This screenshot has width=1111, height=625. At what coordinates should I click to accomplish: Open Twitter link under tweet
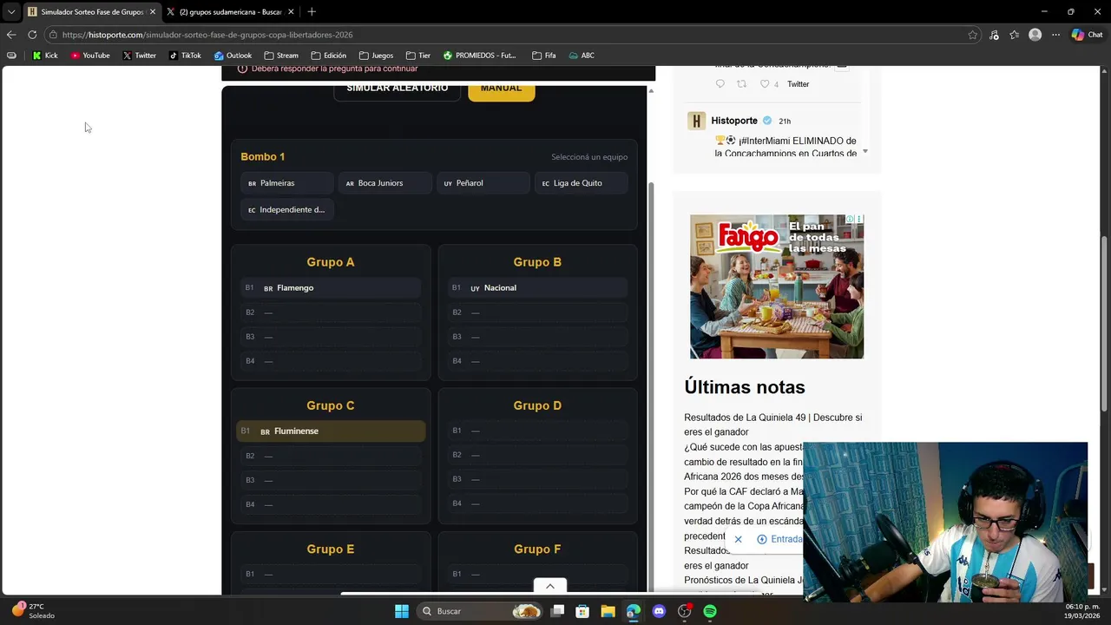pyautogui.click(x=798, y=84)
